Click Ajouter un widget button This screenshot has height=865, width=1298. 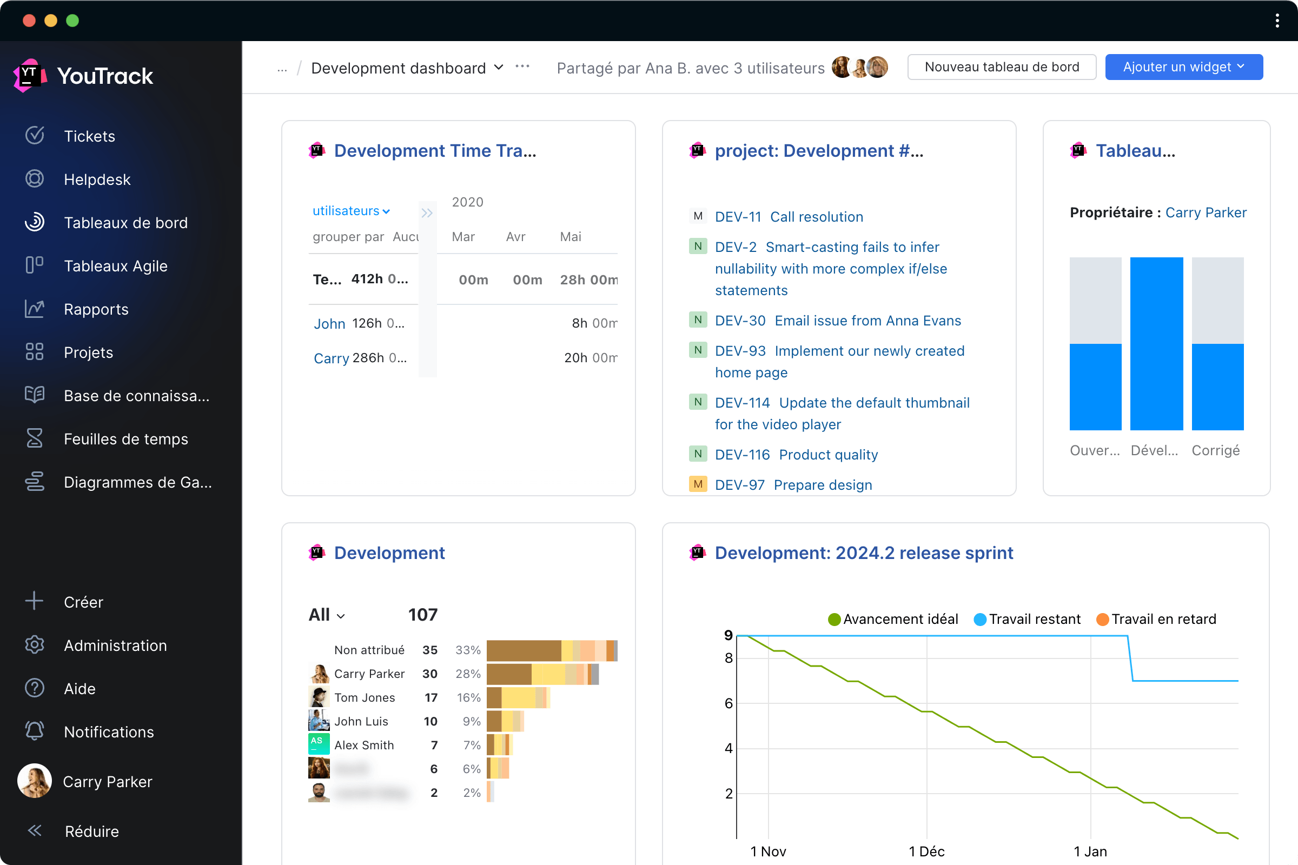1182,66
